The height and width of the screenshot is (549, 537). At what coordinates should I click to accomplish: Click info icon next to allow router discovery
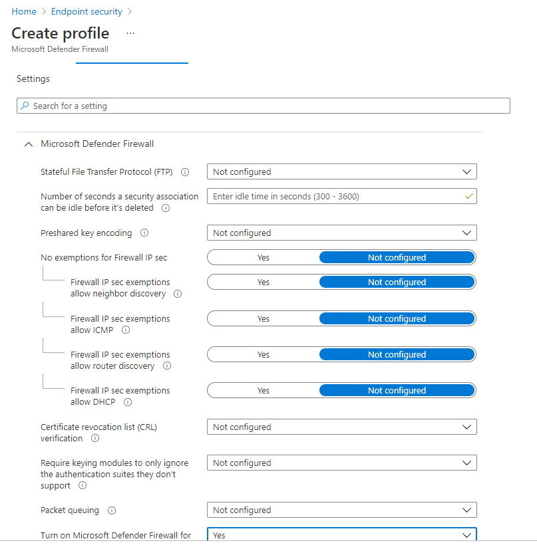(167, 366)
